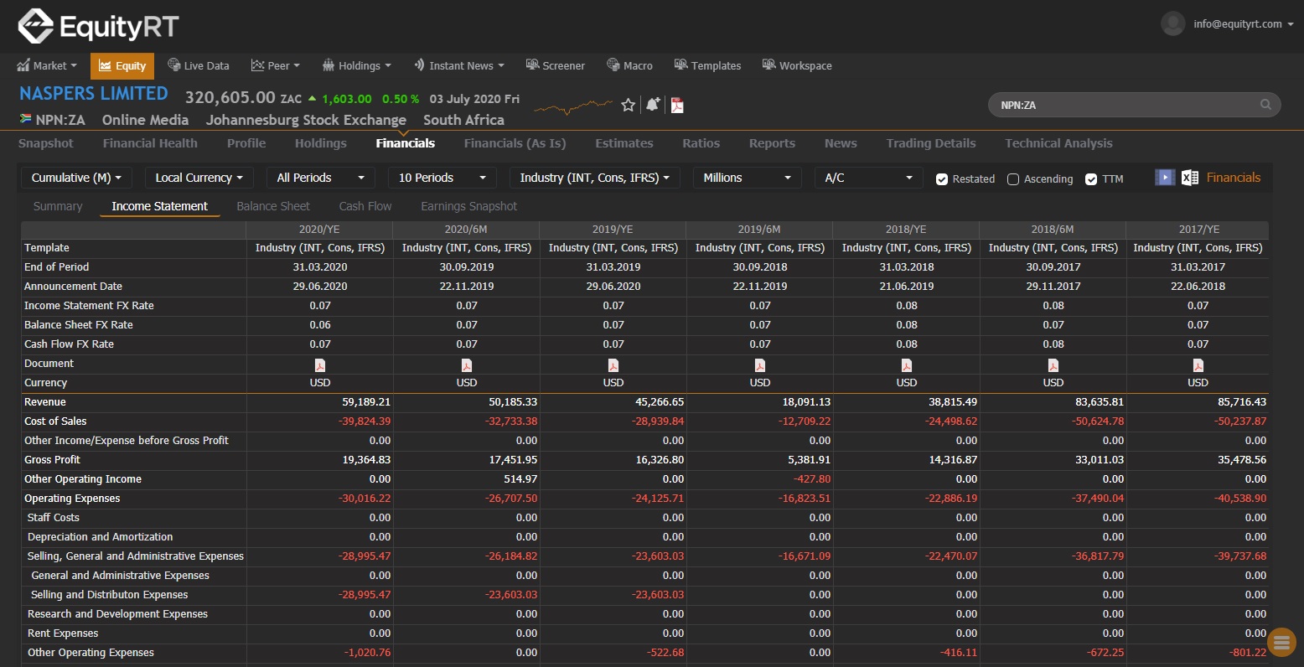This screenshot has width=1304, height=667.
Task: Open the info@equityrt.com account dropdown
Action: click(x=1244, y=24)
